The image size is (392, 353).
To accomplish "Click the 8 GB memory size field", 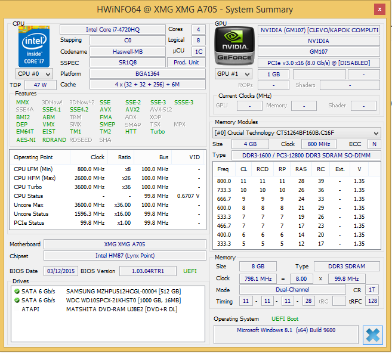I will (x=258, y=267).
